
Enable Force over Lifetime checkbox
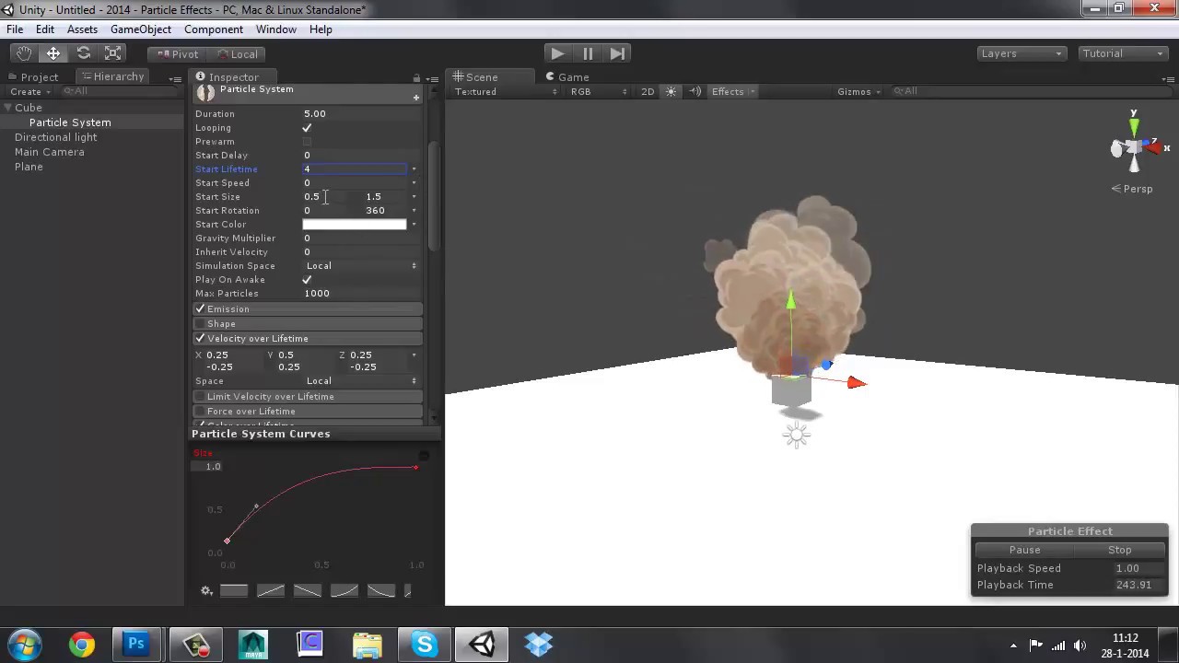200,412
